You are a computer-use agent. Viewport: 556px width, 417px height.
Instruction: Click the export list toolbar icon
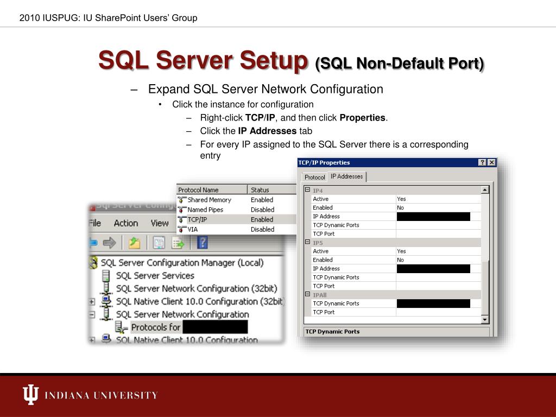click(x=178, y=243)
